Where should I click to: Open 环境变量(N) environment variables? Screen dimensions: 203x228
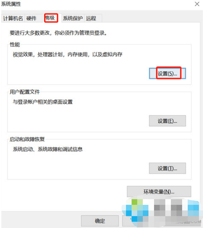pyautogui.click(x=159, y=191)
